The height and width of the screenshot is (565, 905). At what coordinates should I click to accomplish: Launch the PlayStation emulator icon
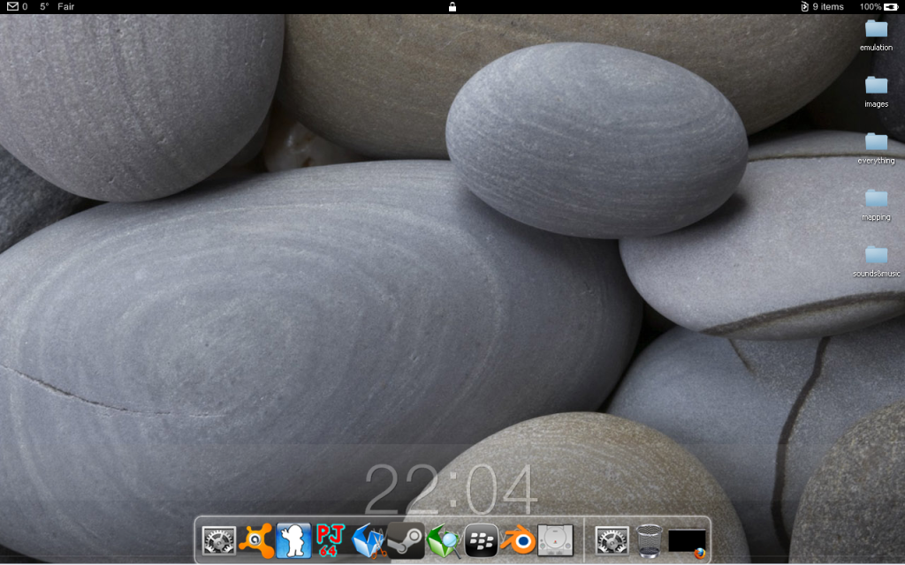coord(555,540)
